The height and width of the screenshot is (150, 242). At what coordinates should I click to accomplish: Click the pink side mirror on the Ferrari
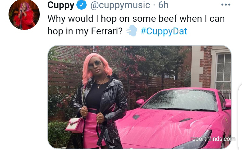tap(140, 102)
